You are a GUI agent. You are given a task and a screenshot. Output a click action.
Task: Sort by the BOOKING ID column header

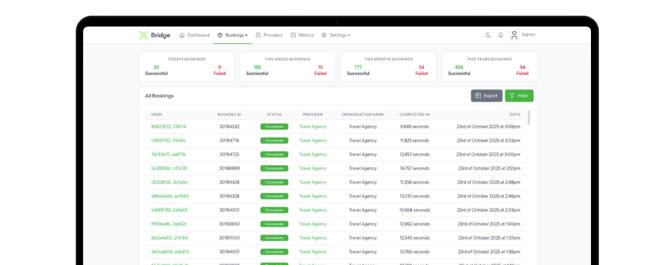tap(230, 115)
